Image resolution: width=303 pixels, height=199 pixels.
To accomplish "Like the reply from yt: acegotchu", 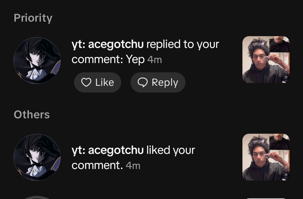I will [x=98, y=82].
